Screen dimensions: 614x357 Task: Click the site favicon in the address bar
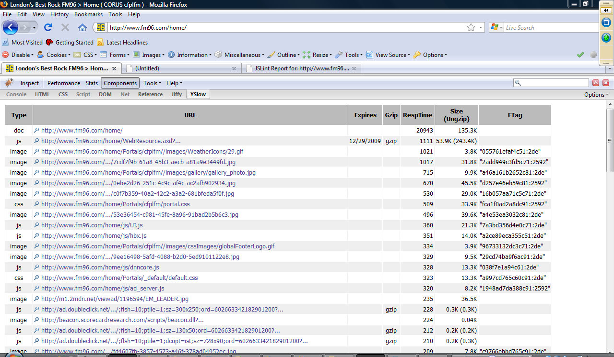point(100,28)
